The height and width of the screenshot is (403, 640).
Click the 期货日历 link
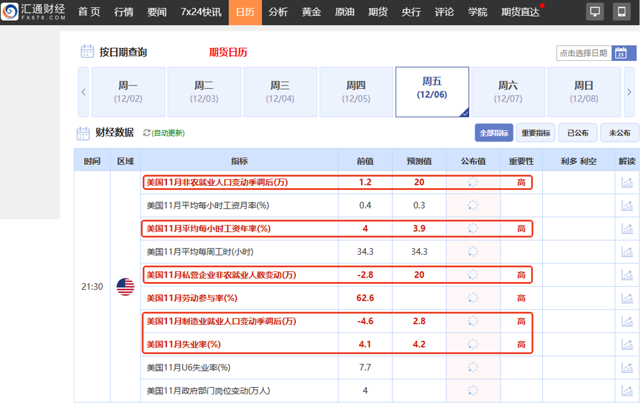(228, 52)
